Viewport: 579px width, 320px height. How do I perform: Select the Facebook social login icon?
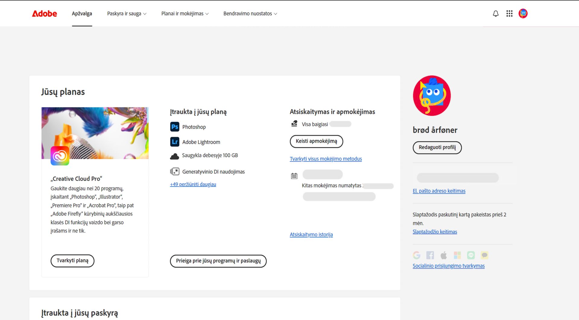click(430, 255)
